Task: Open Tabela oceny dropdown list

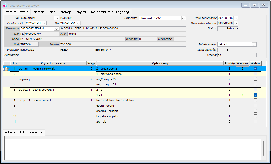Action: point(254,45)
